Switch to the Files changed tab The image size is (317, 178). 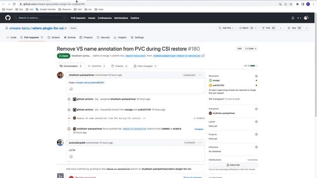point(145,66)
